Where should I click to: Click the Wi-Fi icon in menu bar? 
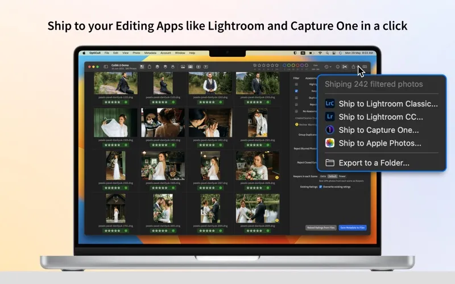(320, 53)
